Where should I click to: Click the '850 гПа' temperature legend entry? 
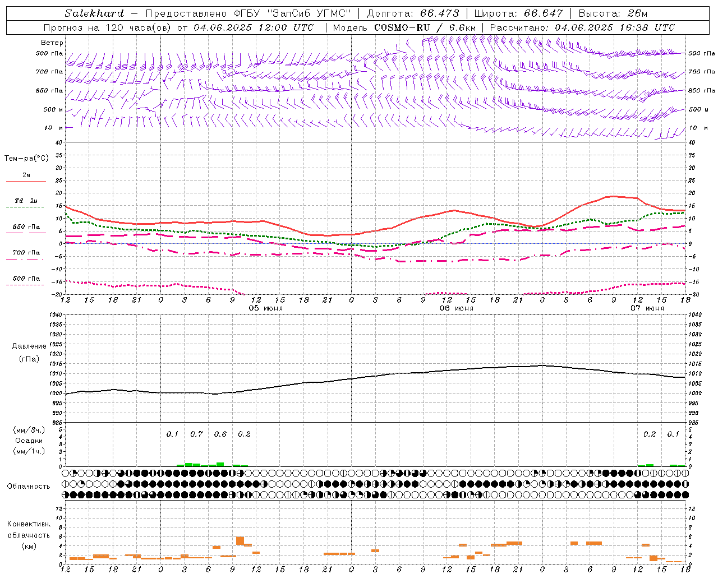26,227
